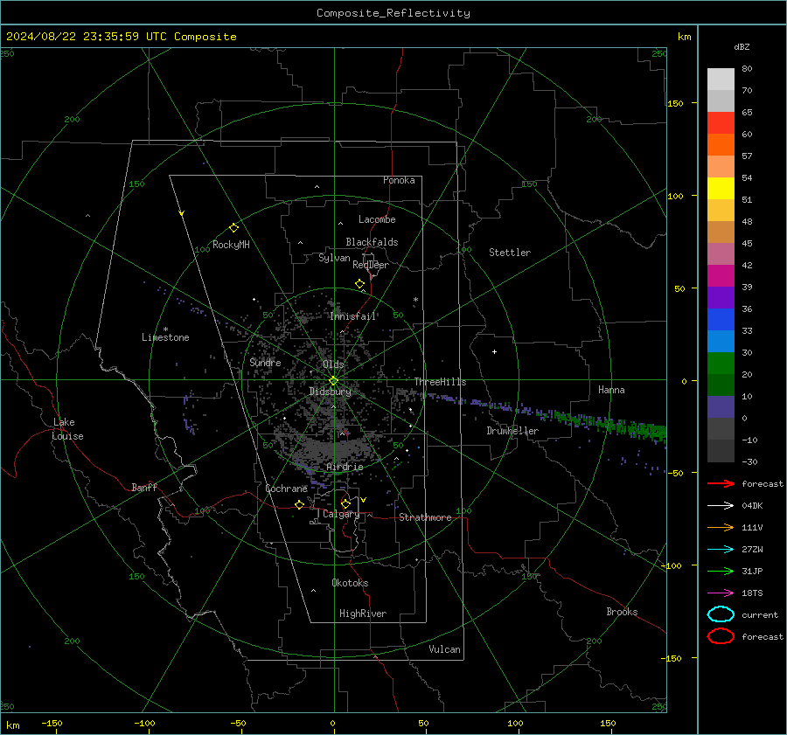Image resolution: width=787 pixels, height=735 pixels.
Task: Click the RedDeer map label
Action: coord(371,265)
